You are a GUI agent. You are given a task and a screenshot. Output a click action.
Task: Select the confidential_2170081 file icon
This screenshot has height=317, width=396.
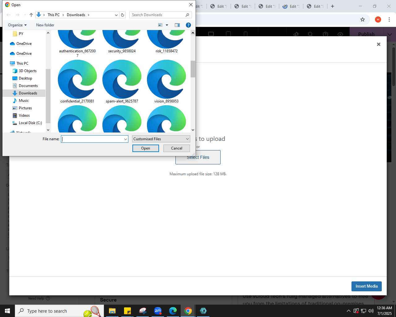click(77, 79)
